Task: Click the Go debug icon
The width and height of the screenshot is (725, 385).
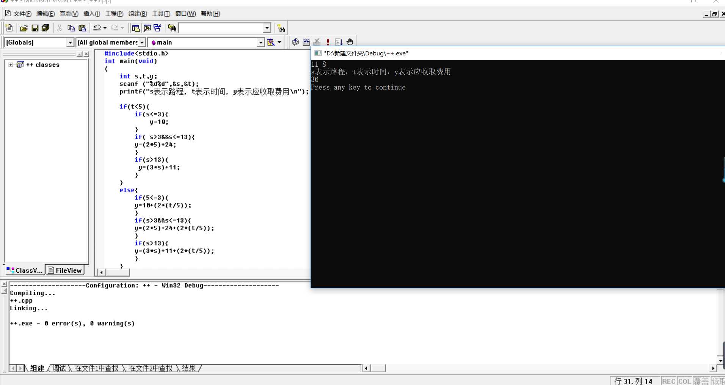Action: (x=339, y=42)
